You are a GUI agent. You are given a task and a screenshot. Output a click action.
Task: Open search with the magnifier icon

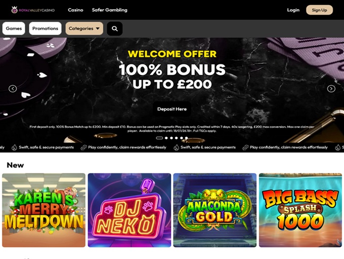[x=114, y=28]
